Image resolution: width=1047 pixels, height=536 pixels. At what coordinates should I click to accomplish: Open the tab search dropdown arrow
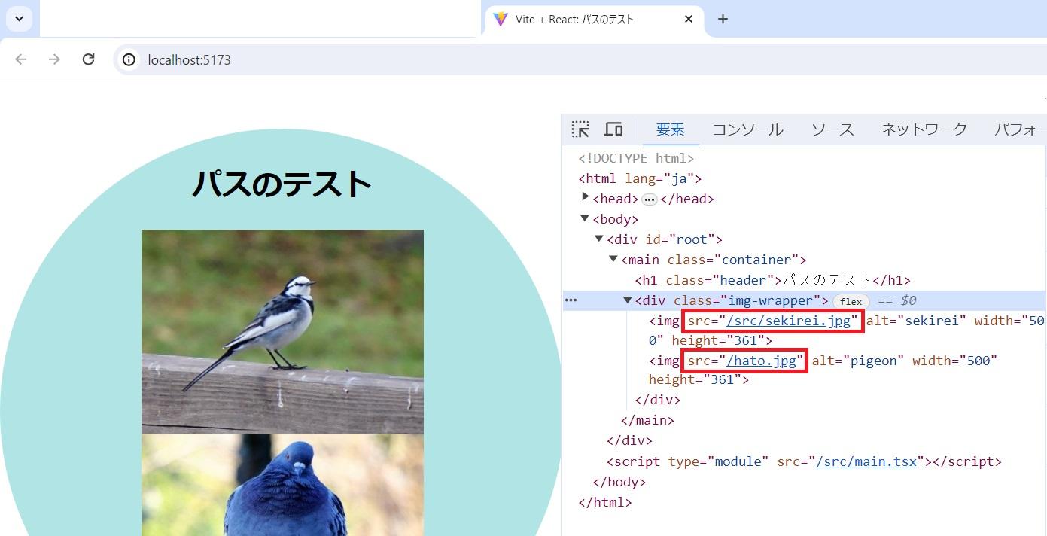(x=19, y=19)
